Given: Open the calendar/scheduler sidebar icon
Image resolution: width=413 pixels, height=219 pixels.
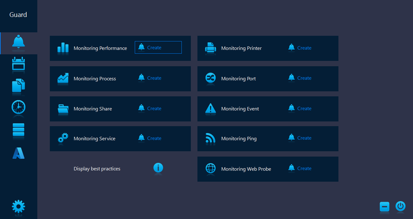Looking at the screenshot, I should (18, 64).
